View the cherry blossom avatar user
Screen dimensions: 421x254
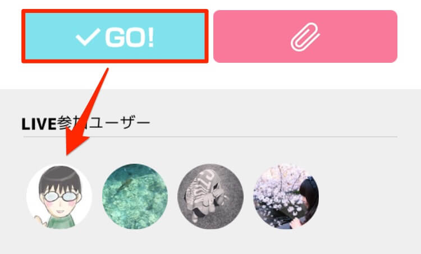[x=286, y=196]
